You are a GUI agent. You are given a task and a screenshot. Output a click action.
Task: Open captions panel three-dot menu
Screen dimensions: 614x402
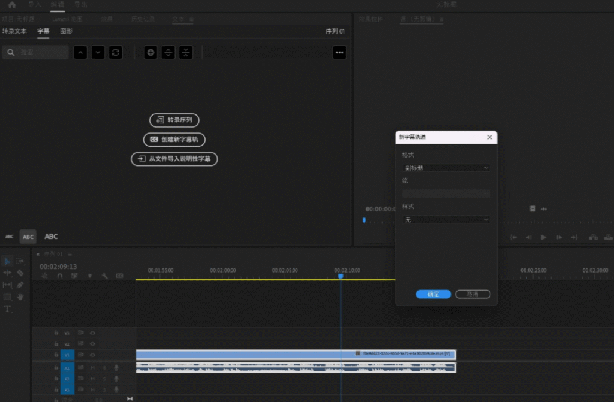[339, 53]
